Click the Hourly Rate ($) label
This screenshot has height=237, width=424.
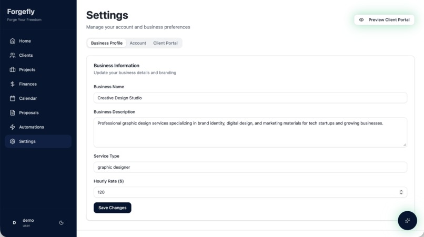pyautogui.click(x=109, y=181)
